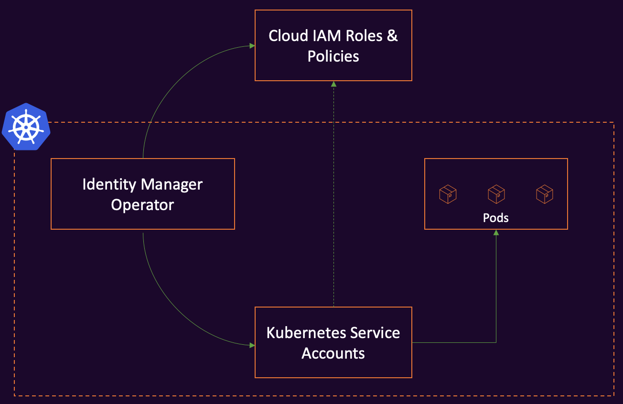The width and height of the screenshot is (623, 404).
Task: Select the 'Identity Manager' text line
Action: (x=142, y=184)
